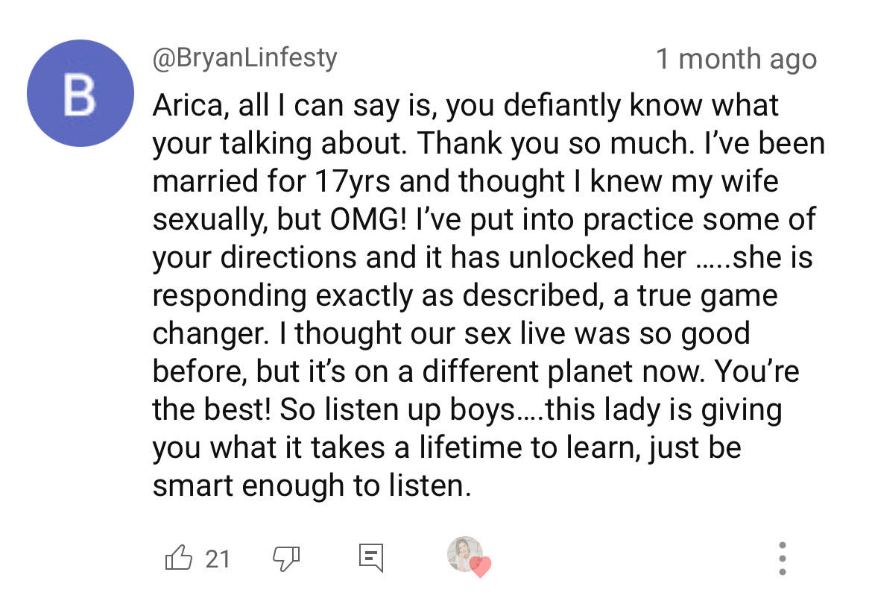Click the '1 month ago' timestamp
Viewport: 872px width, 613px height.
736,59
